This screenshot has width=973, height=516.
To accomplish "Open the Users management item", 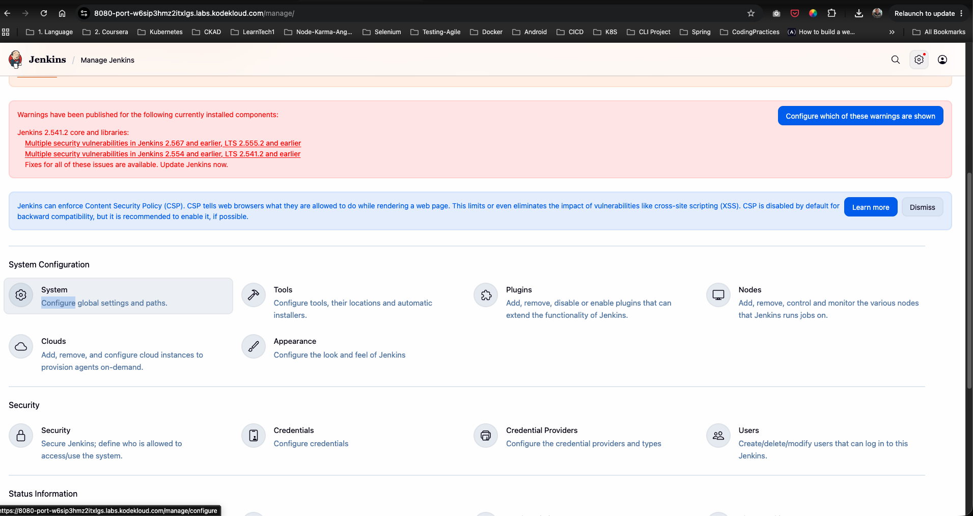I will pyautogui.click(x=816, y=443).
